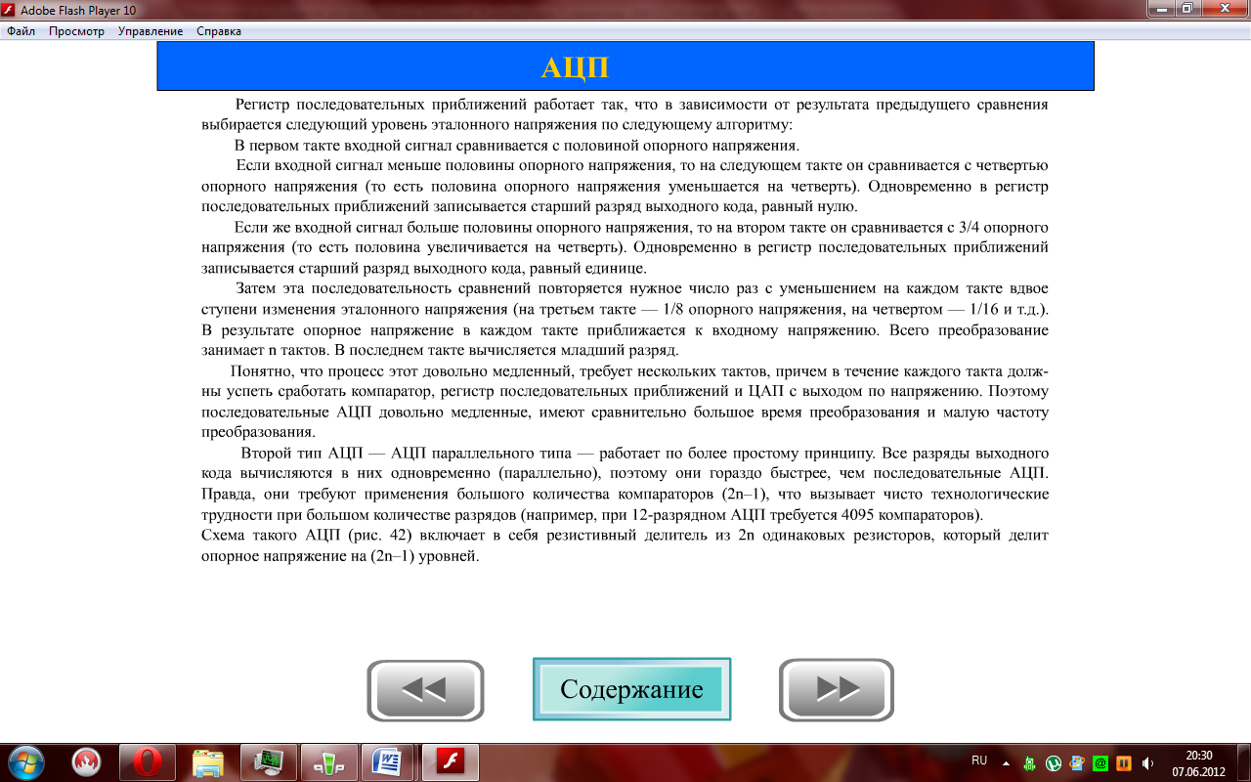Click the АЦП blue header banner
1251x782 pixels.
click(x=625, y=66)
